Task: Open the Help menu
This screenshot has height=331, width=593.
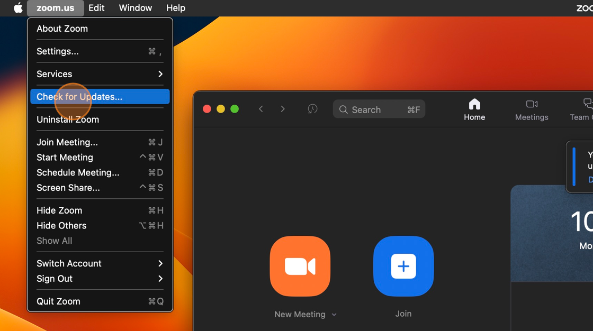Action: [x=176, y=8]
